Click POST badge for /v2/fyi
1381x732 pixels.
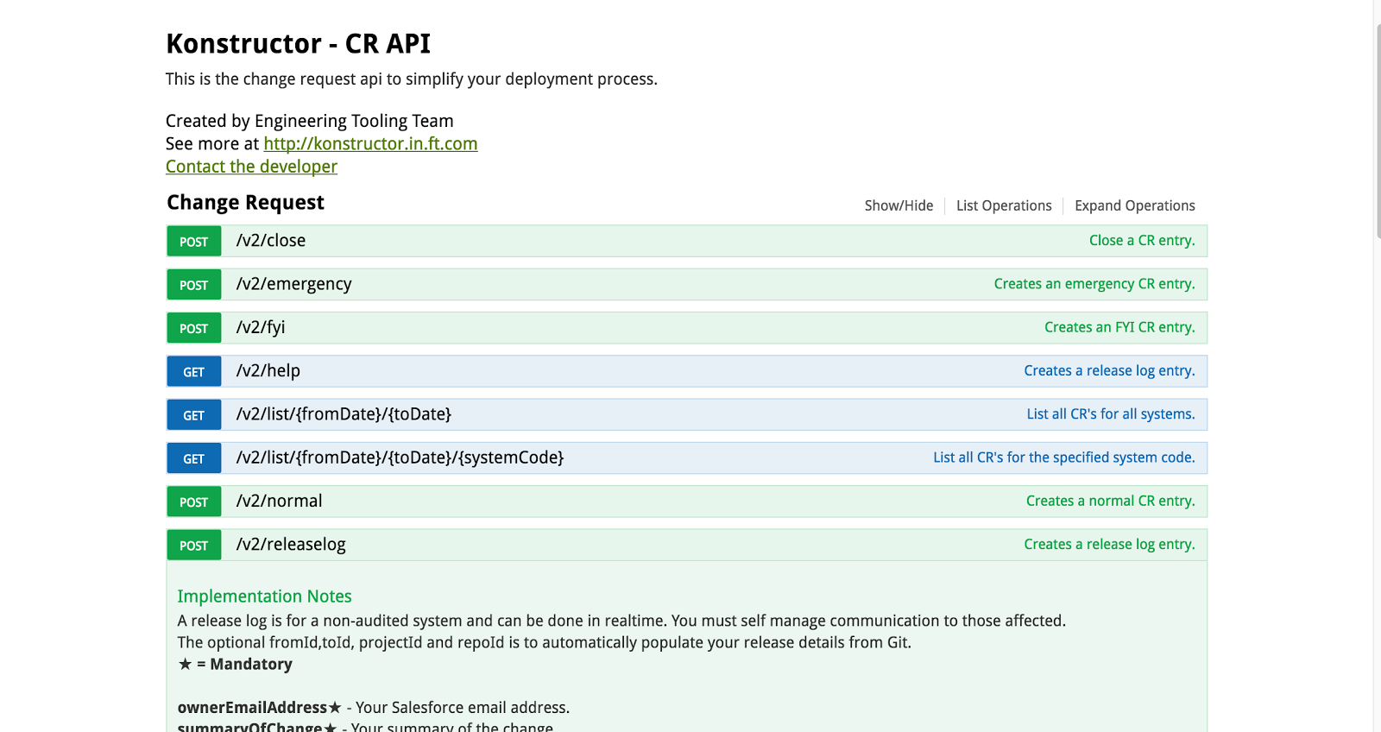coord(194,328)
